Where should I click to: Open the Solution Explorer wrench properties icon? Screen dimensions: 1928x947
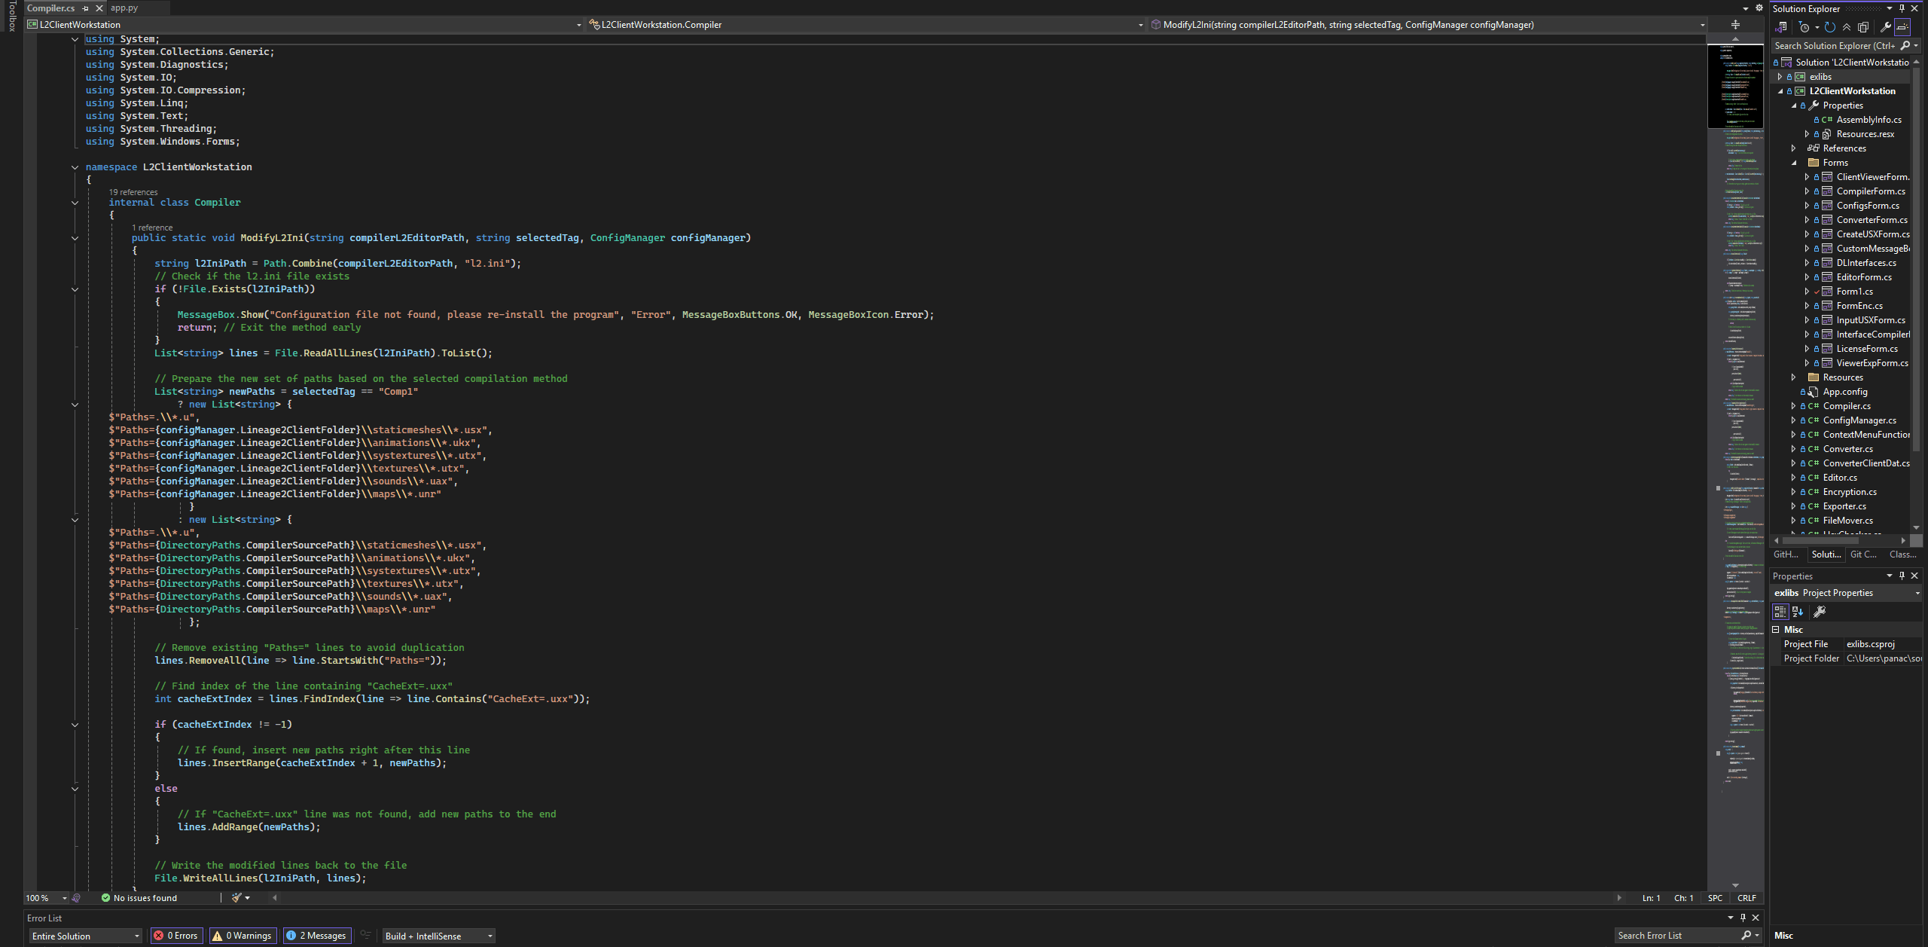tap(1885, 27)
